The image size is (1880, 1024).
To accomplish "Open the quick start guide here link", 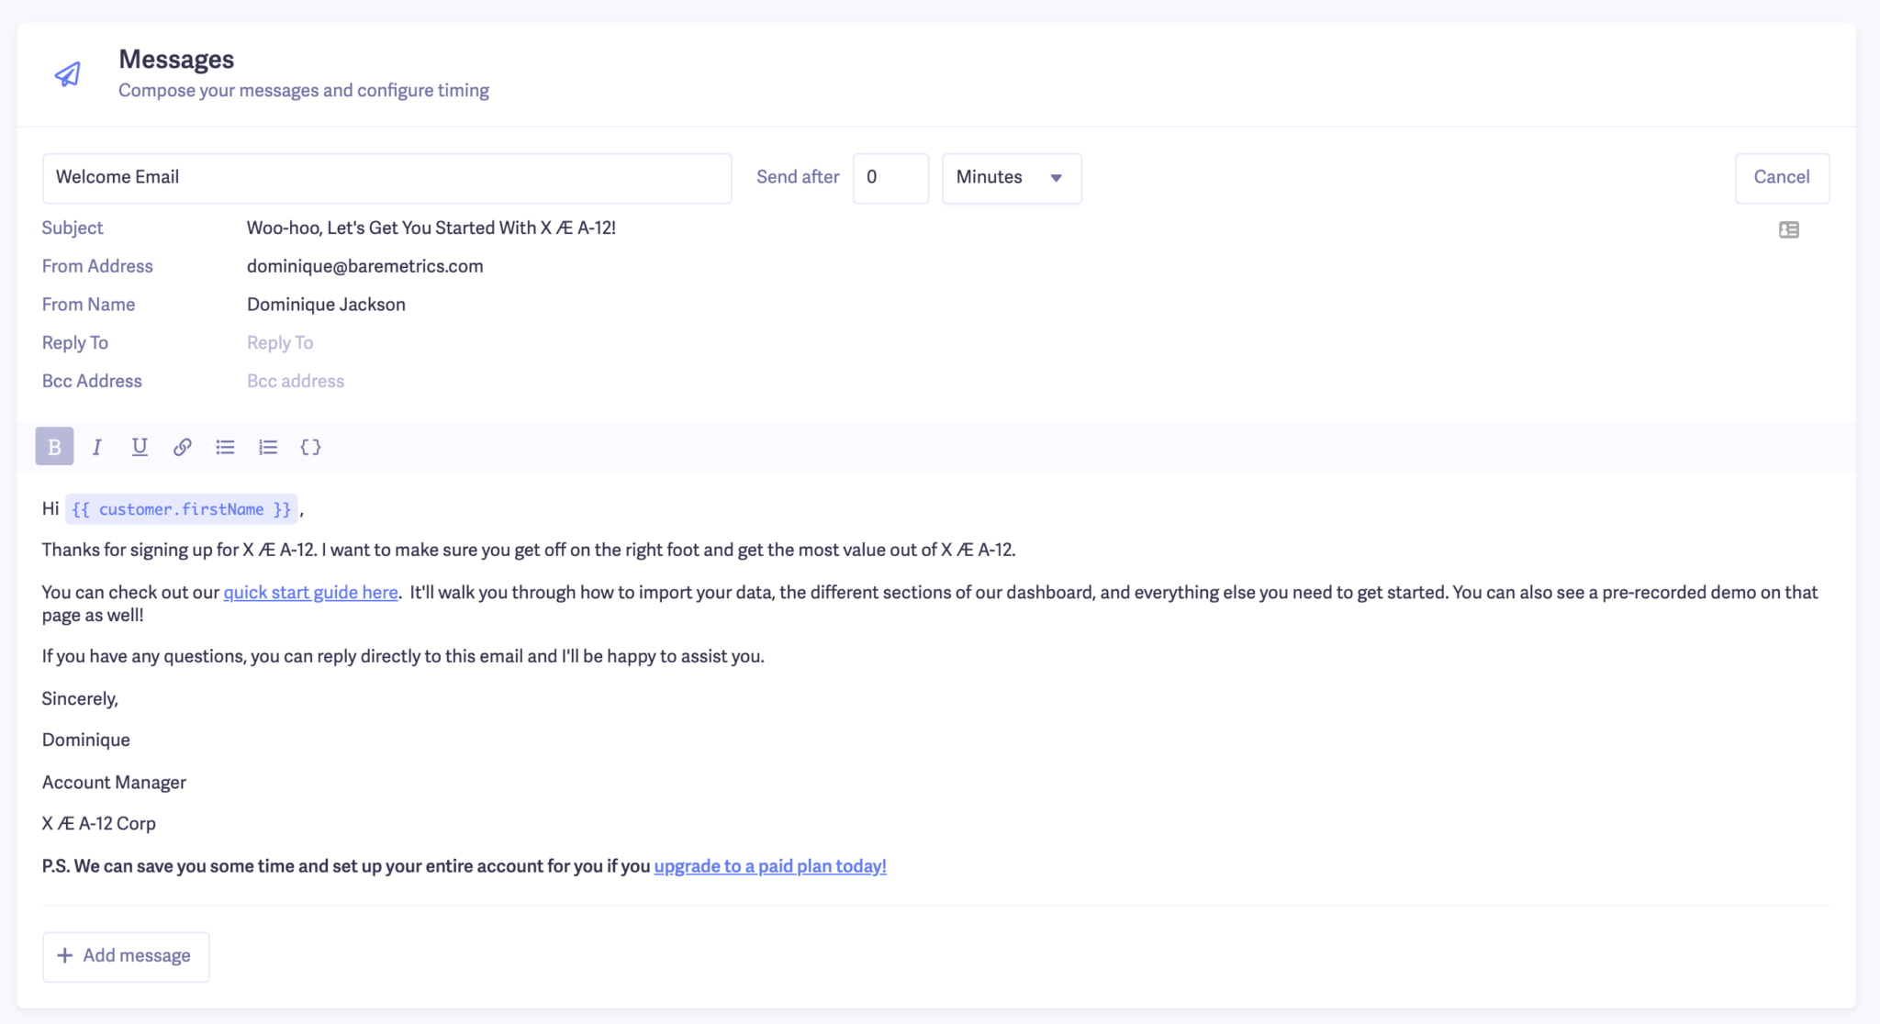I will 310,592.
